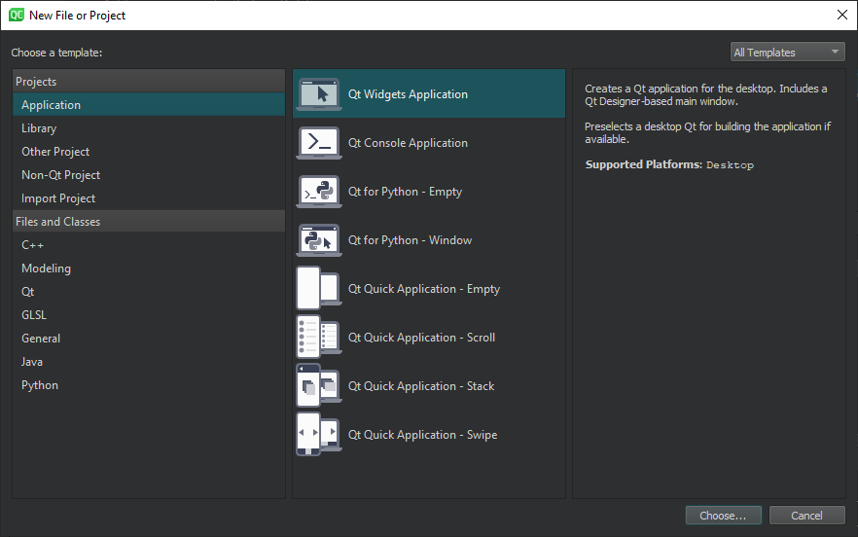Select Python category
The width and height of the screenshot is (858, 537).
(149, 385)
